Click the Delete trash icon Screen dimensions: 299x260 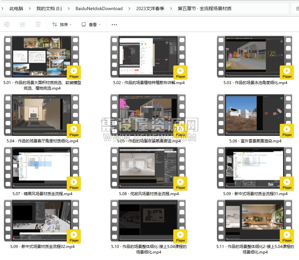point(38,24)
